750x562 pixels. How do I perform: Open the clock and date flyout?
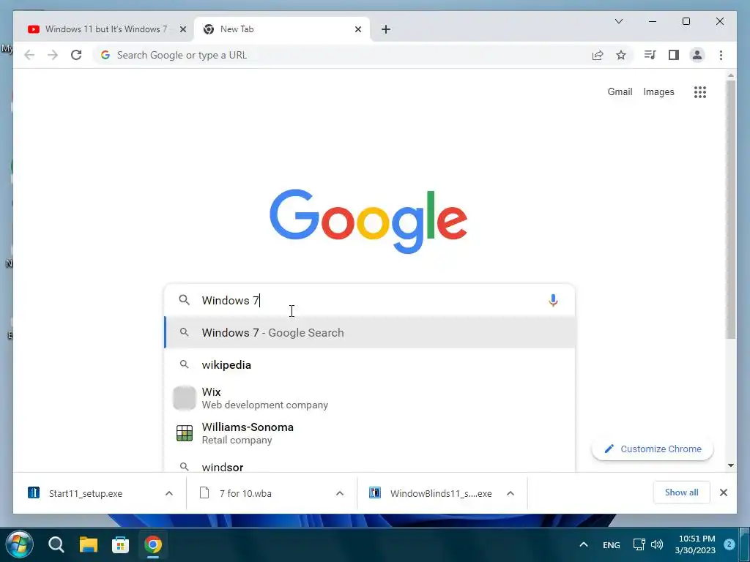pyautogui.click(x=697, y=544)
